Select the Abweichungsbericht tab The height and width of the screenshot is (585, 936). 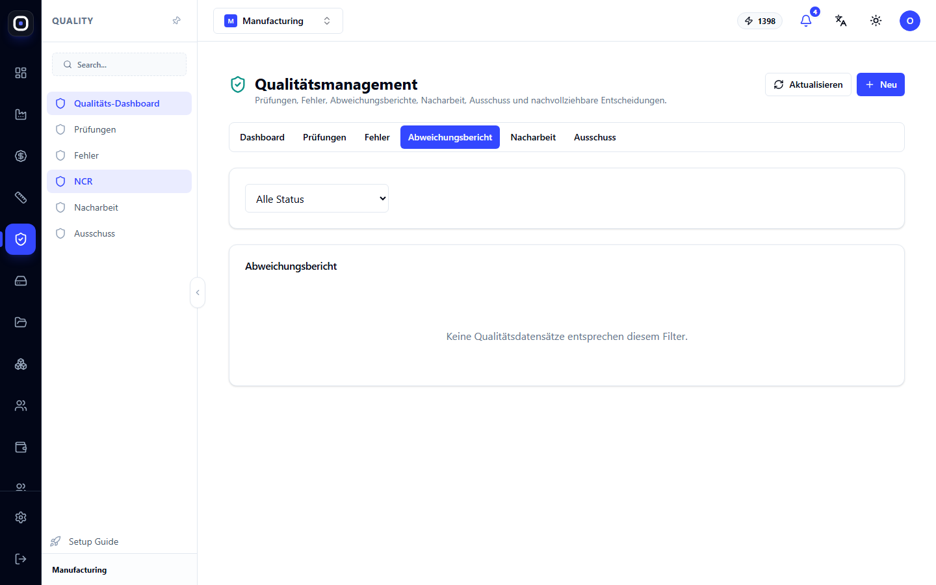pos(450,137)
